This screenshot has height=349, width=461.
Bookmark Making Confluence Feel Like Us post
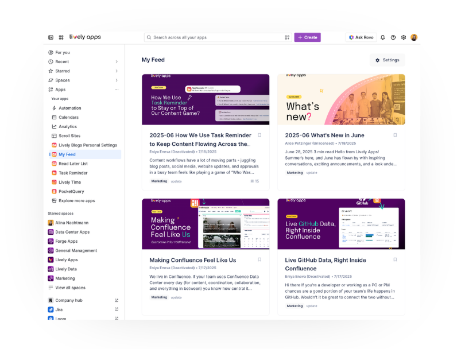pyautogui.click(x=259, y=259)
